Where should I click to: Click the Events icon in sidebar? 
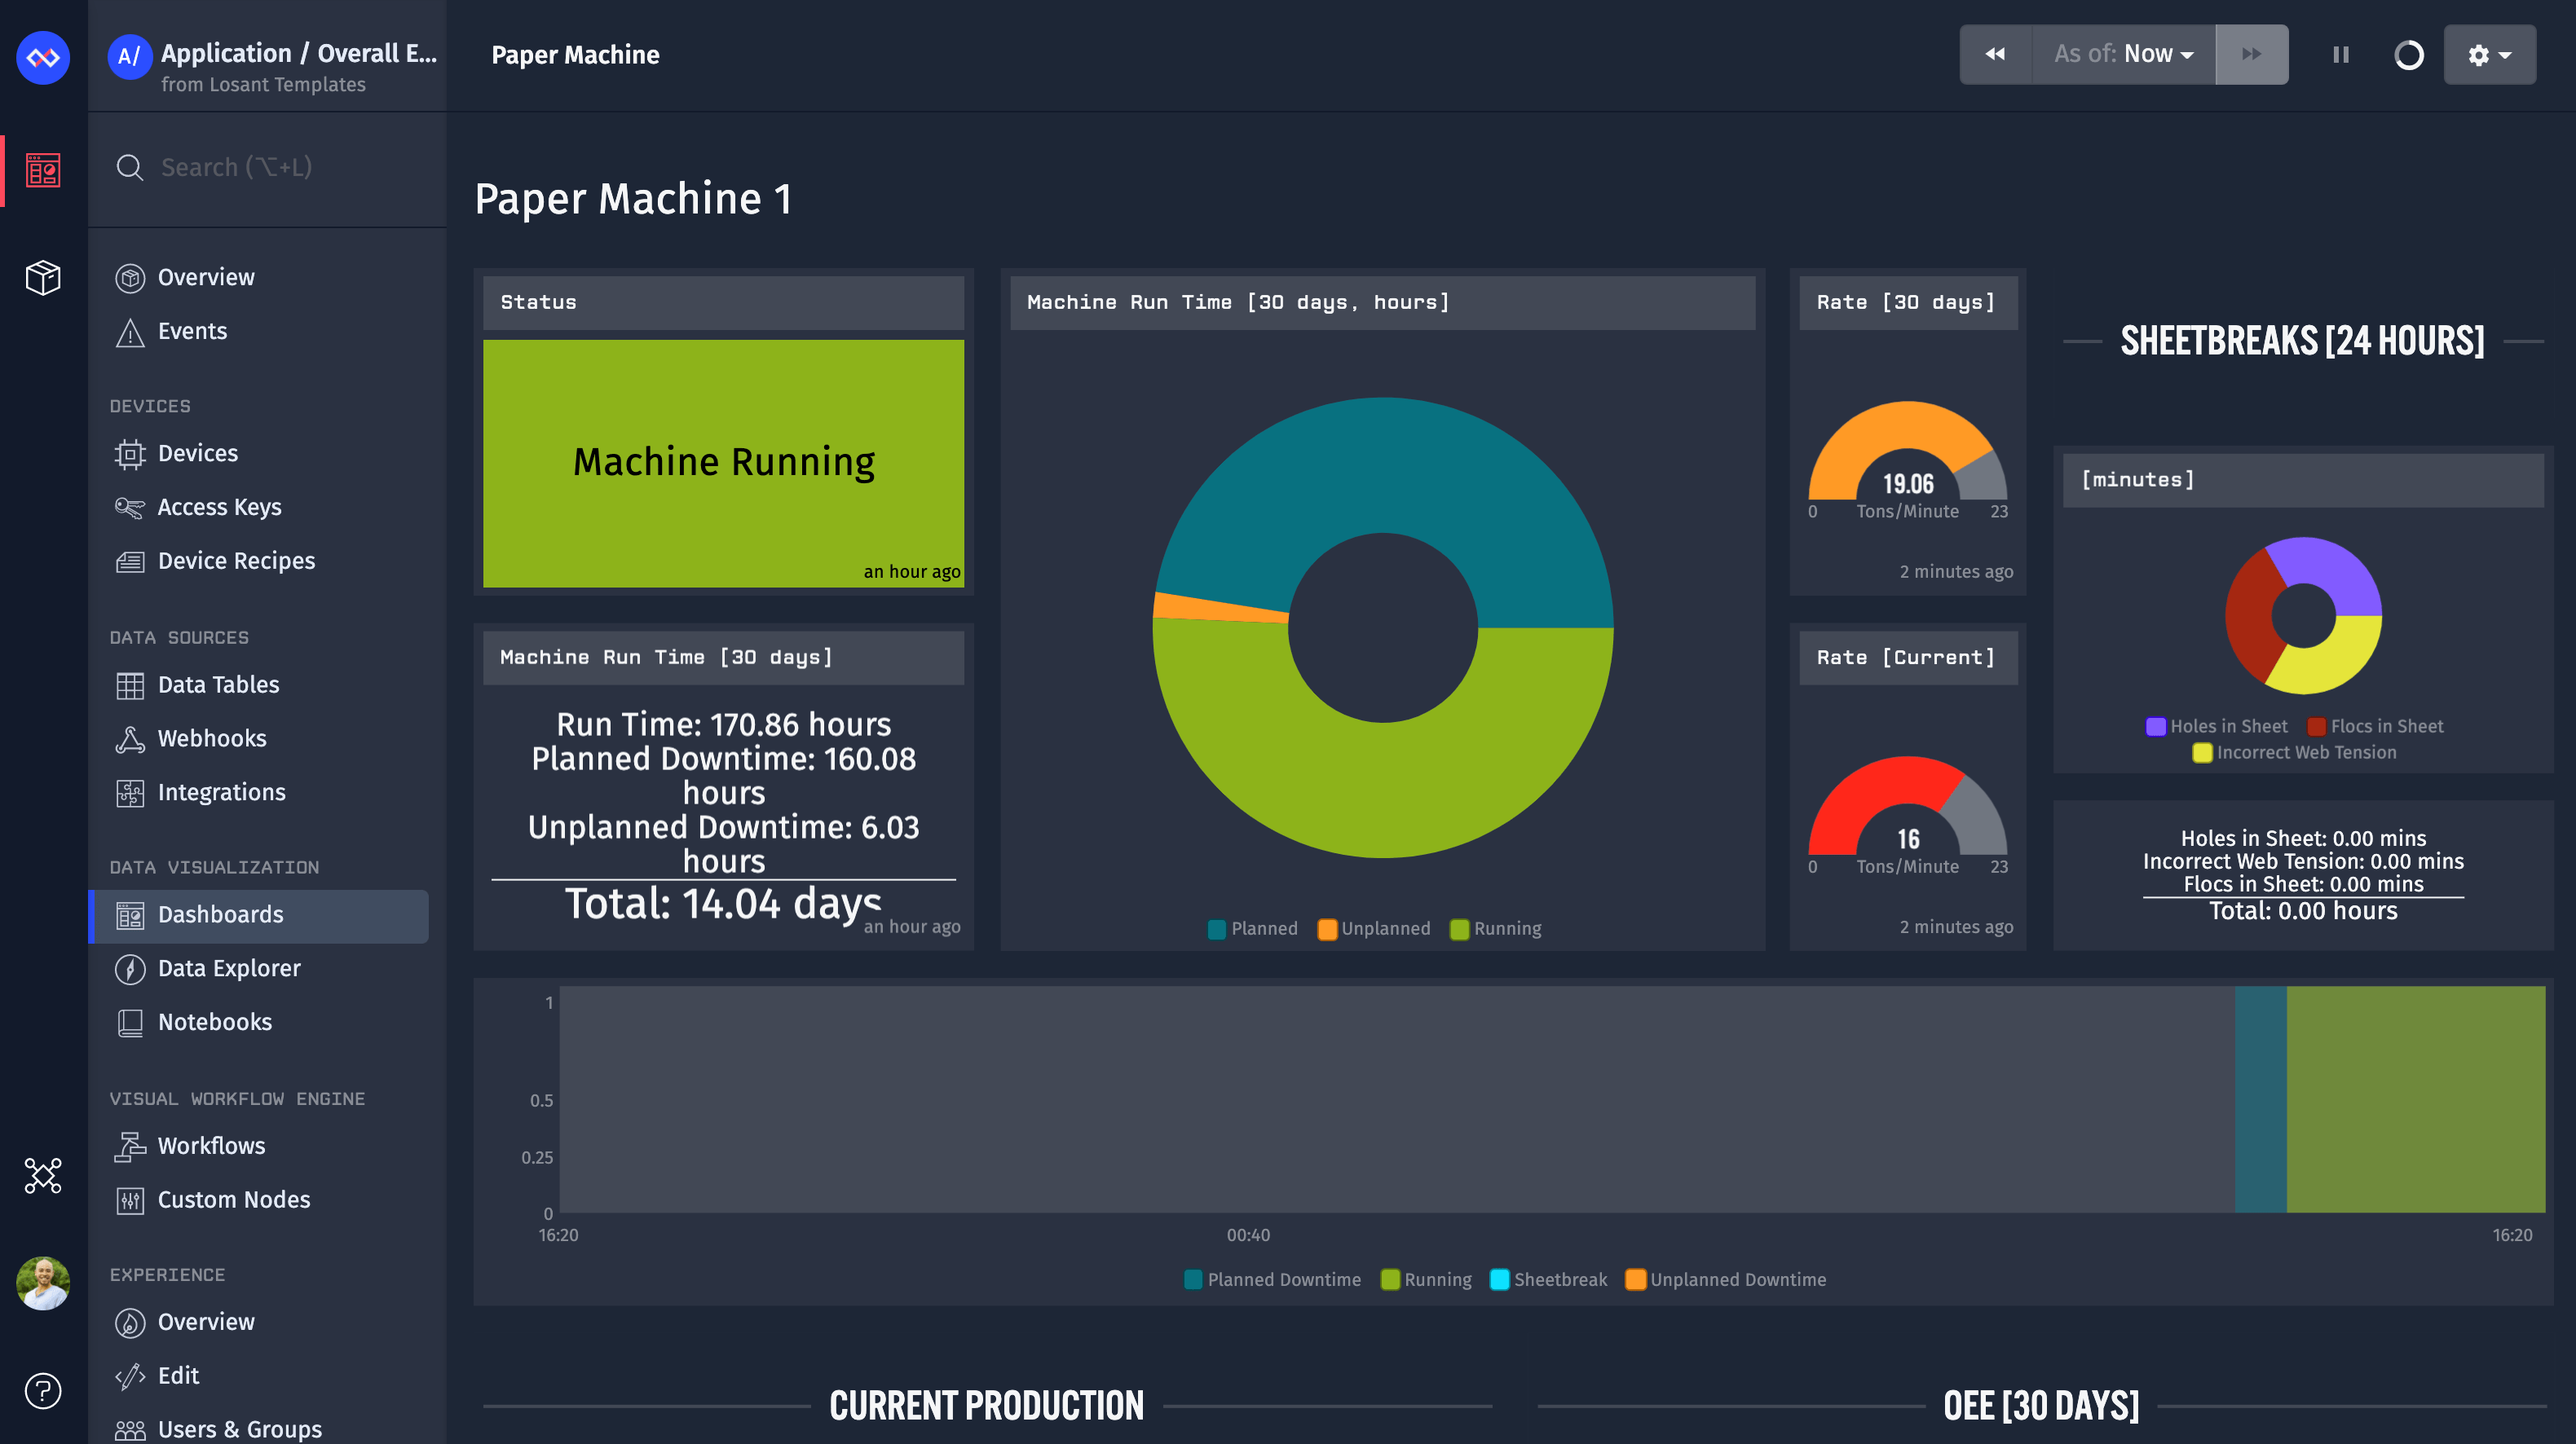point(131,331)
